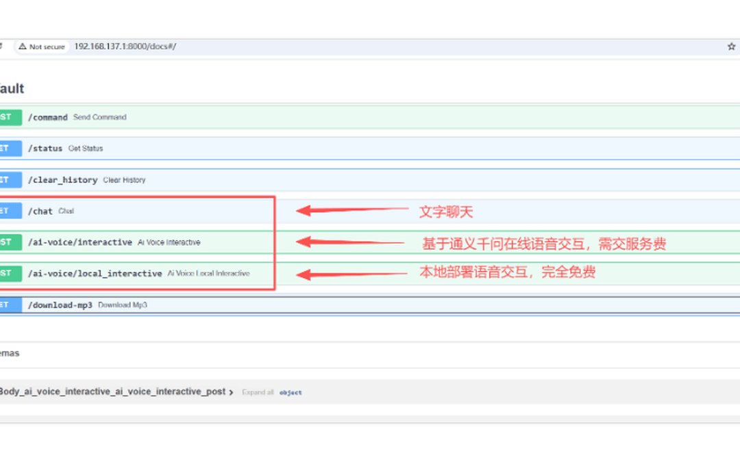Click the green POST badge for /command
This screenshot has height=462, width=740.
click(10, 117)
